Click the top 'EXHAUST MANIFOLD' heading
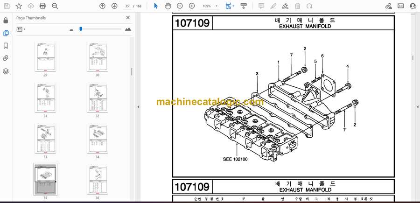The width and height of the screenshot is (420, 203). (305, 26)
